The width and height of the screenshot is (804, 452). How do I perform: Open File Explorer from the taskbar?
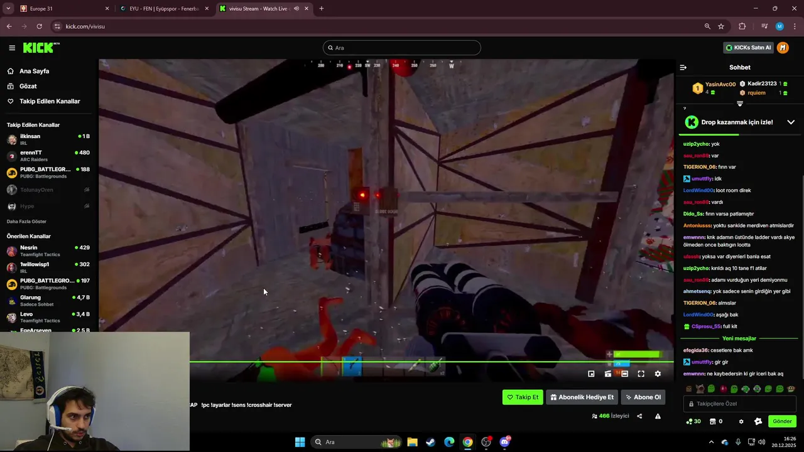(x=412, y=442)
